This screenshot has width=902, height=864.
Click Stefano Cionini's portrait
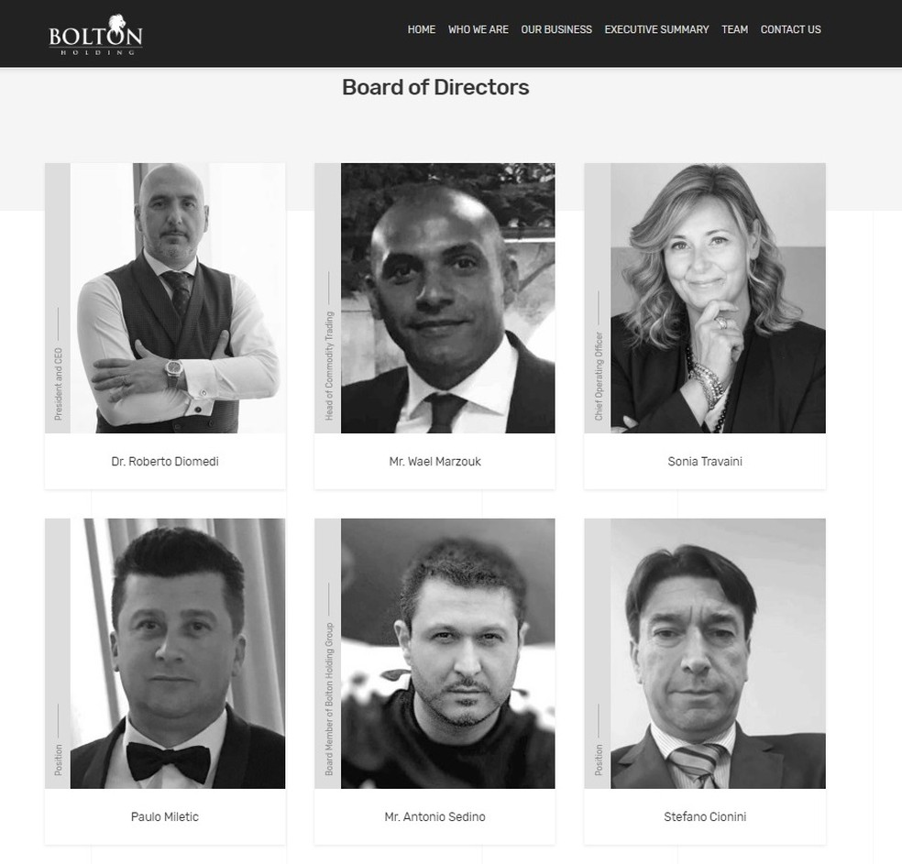coord(718,653)
